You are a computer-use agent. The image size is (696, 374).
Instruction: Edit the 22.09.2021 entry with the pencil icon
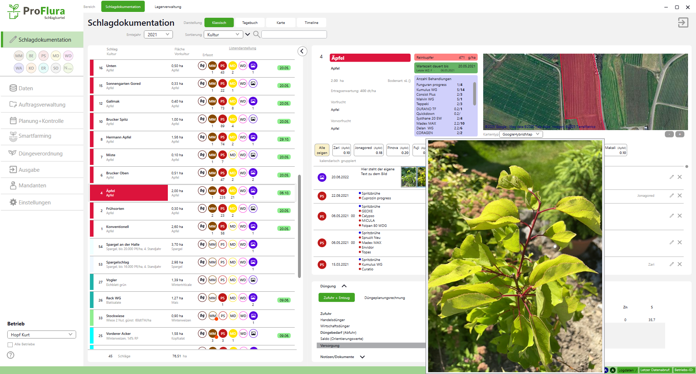tap(671, 196)
